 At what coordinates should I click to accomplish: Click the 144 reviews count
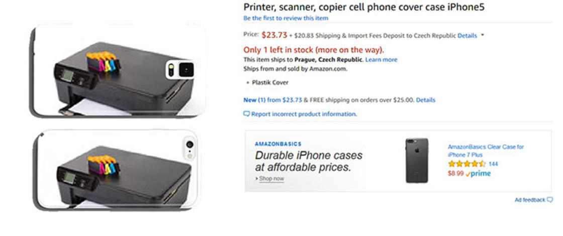[x=493, y=164]
